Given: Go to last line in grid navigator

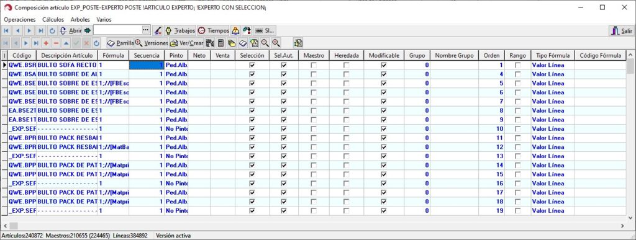Looking at the screenshot, I should [x=36, y=43].
